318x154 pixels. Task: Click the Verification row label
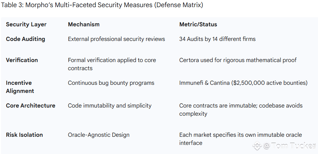pos(22,60)
